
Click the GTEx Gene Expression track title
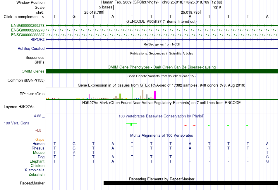(162, 85)
